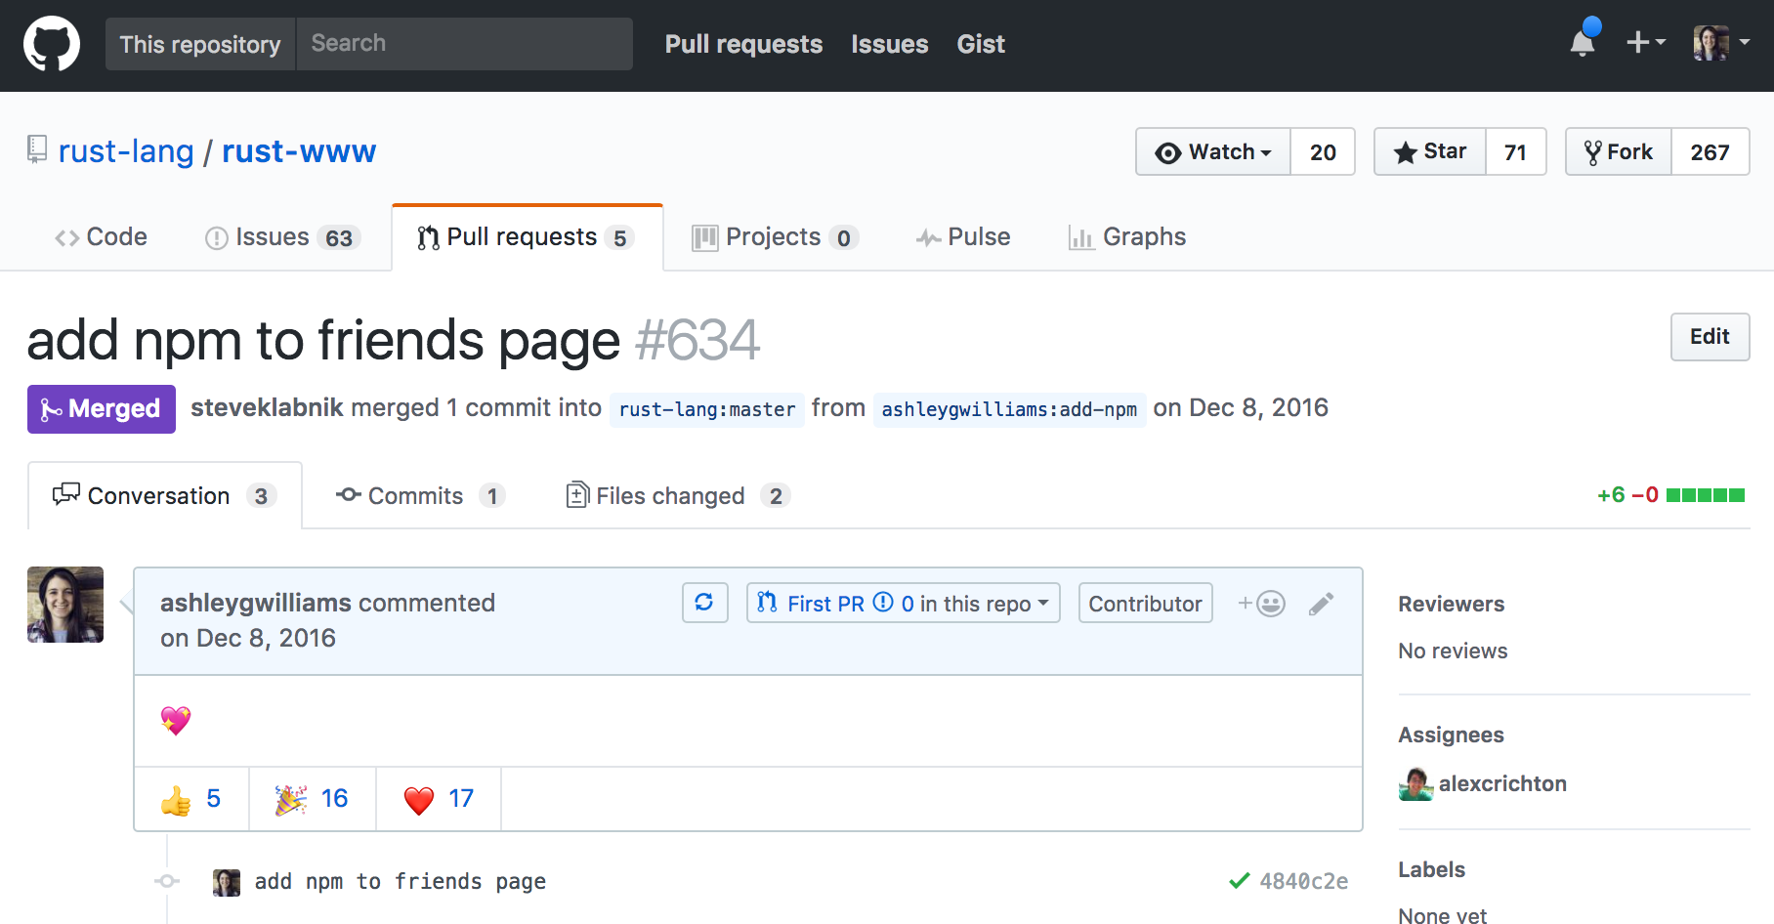Click ashleygwilliams:add-npm branch label

[x=1009, y=409]
